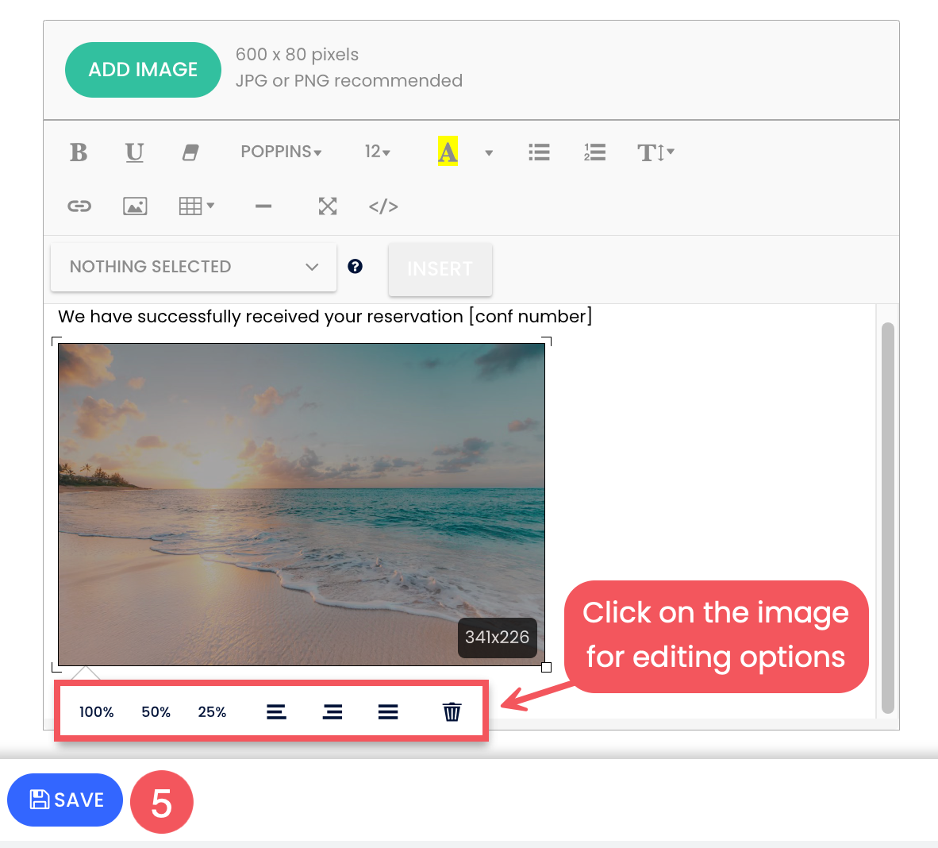
Task: Open the Poppins font family dropdown
Action: (281, 152)
